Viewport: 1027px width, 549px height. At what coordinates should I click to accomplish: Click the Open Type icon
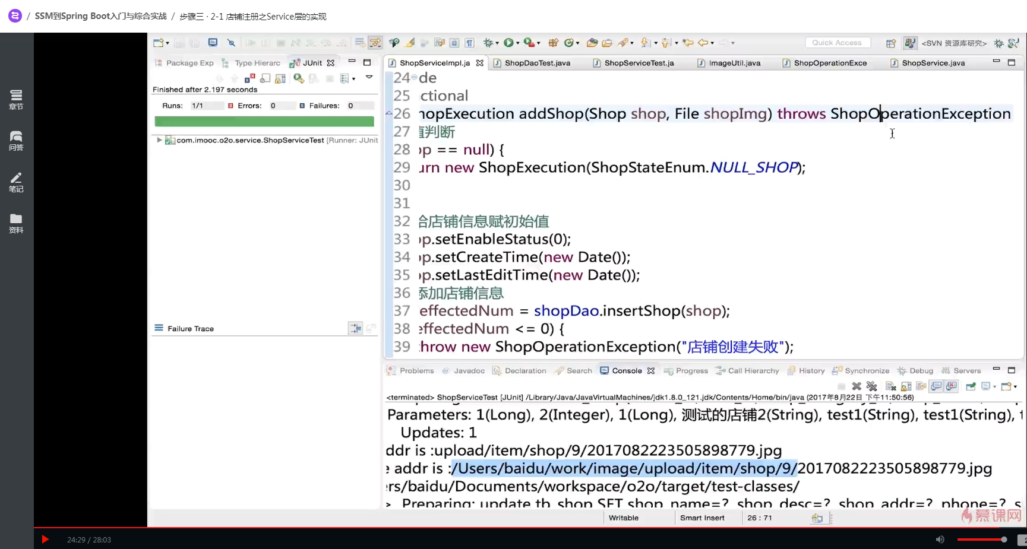click(x=592, y=43)
